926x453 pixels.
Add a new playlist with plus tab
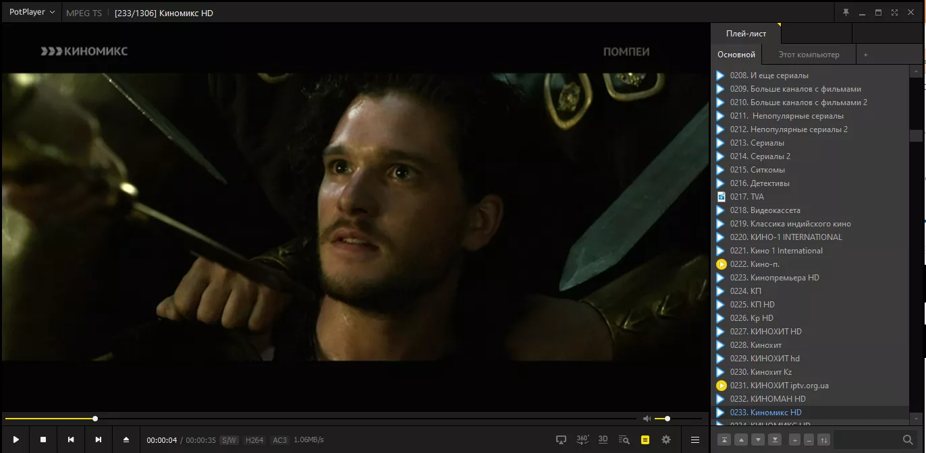[x=865, y=55]
